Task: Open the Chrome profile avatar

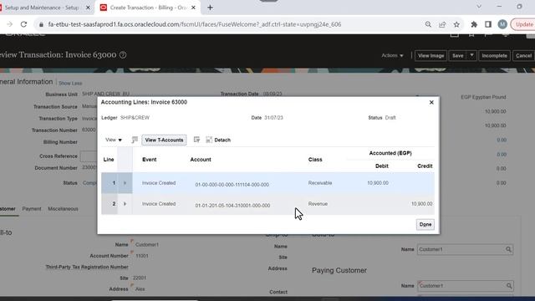Action: (x=502, y=24)
